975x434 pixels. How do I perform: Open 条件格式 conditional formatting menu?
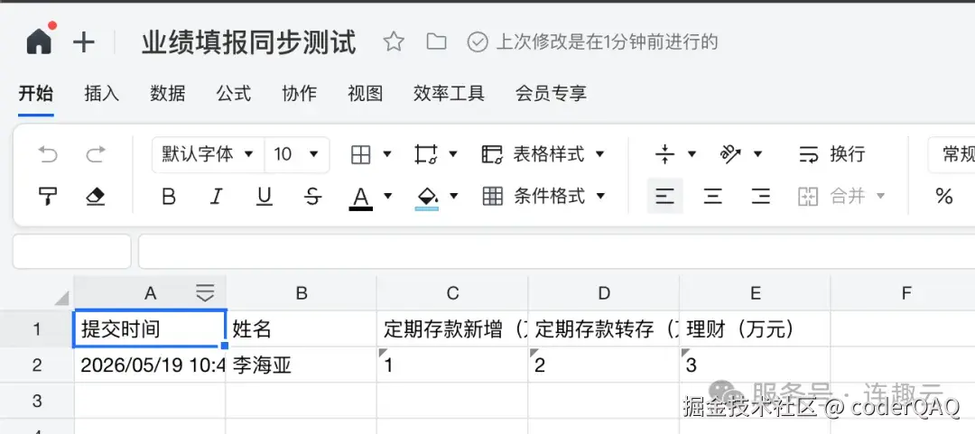(x=543, y=197)
